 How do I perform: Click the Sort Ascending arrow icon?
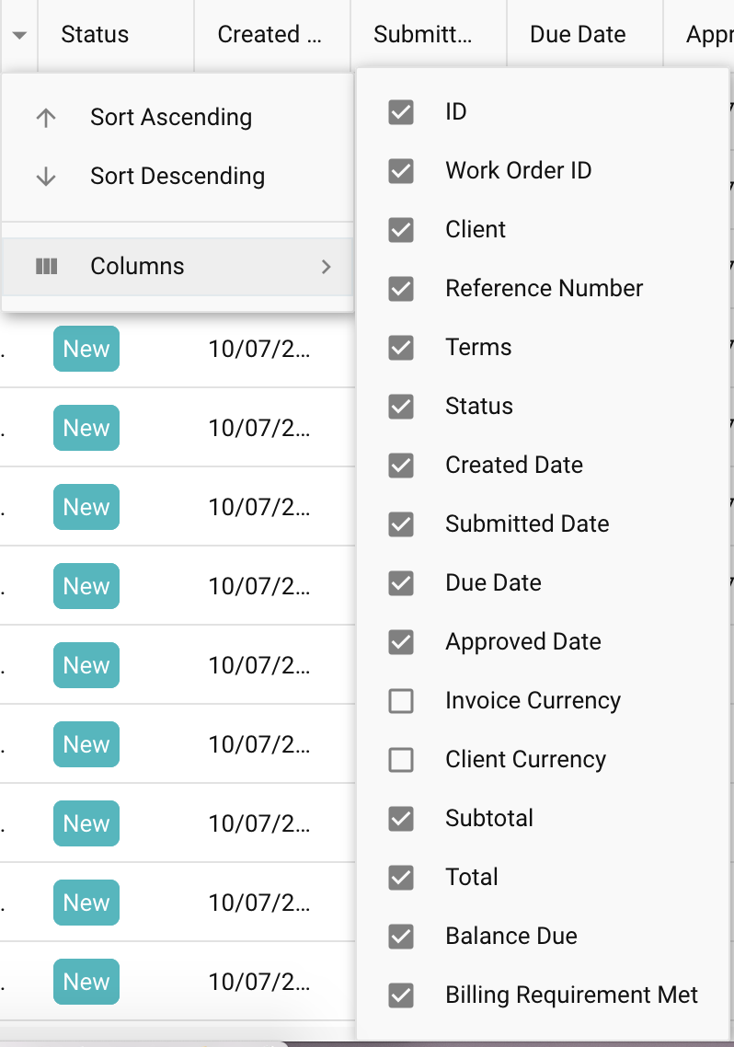[45, 117]
